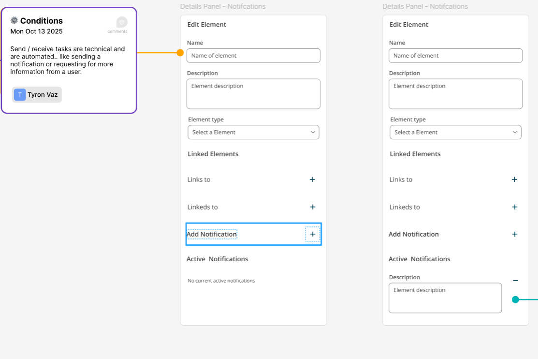Click the Name input field in left panel
The height and width of the screenshot is (359, 538).
tap(253, 56)
